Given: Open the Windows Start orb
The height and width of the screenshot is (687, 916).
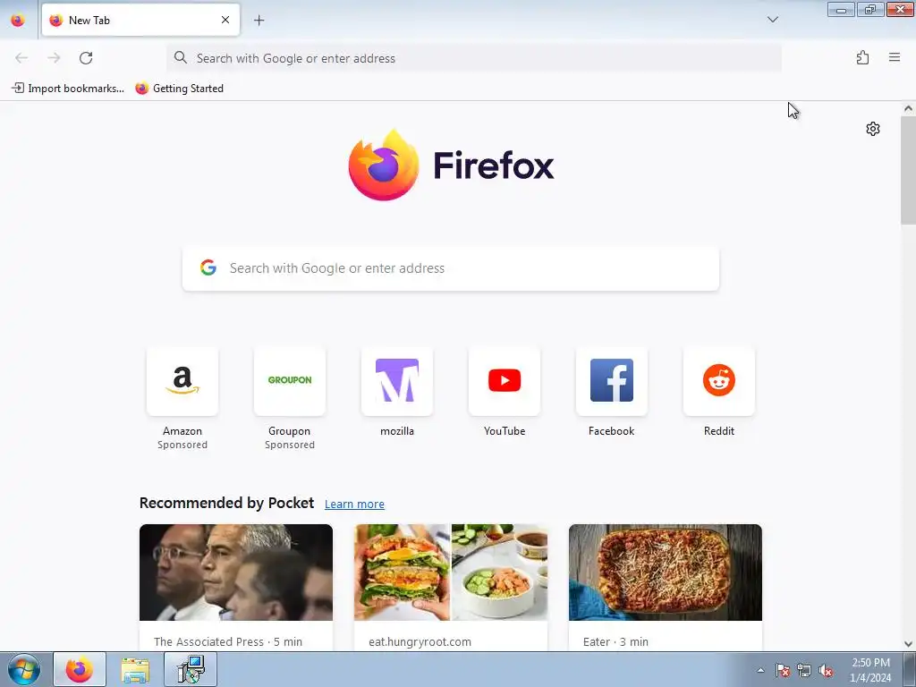Looking at the screenshot, I should pos(24,669).
